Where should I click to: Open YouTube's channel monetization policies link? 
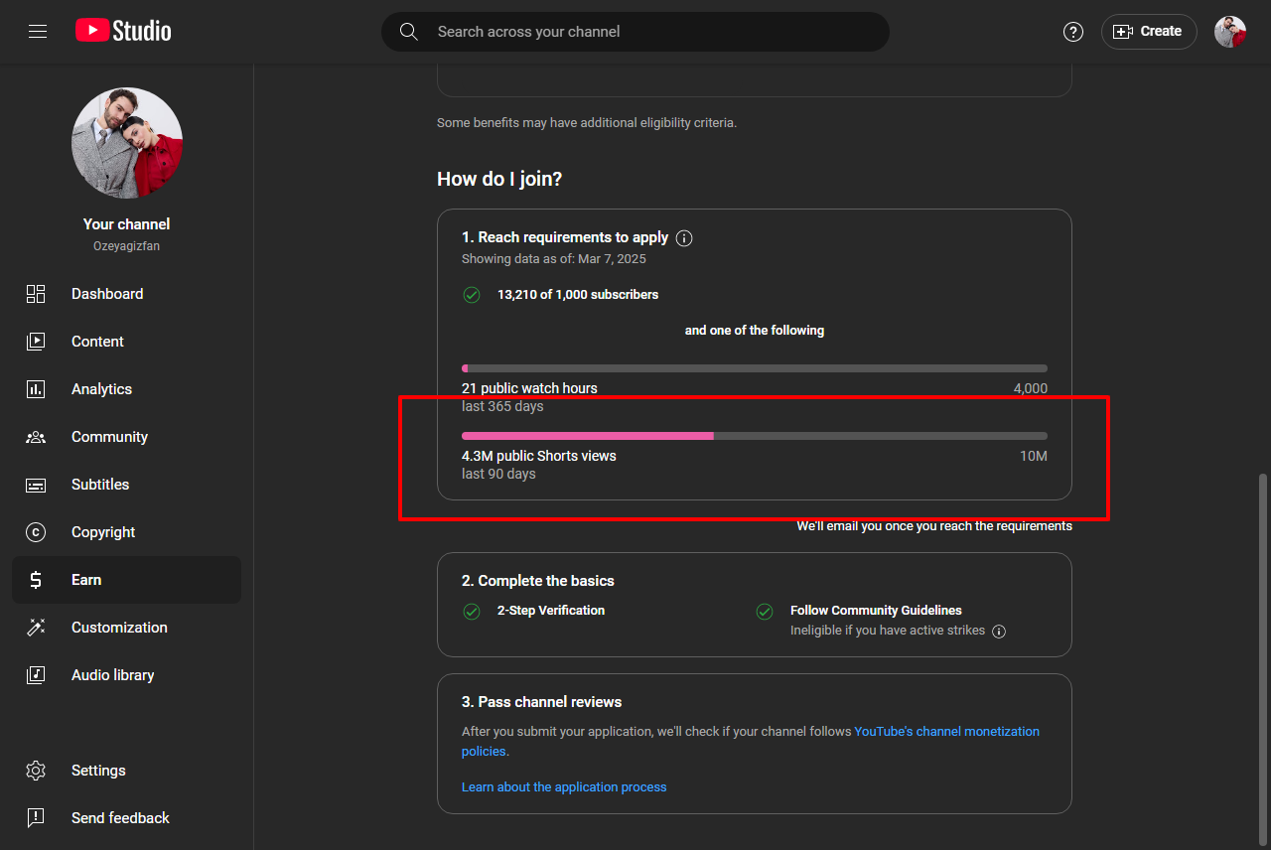(x=750, y=742)
